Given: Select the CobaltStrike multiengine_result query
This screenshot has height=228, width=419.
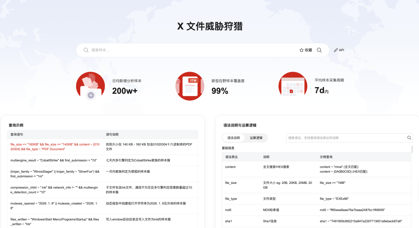Looking at the screenshot, I should tap(54, 160).
